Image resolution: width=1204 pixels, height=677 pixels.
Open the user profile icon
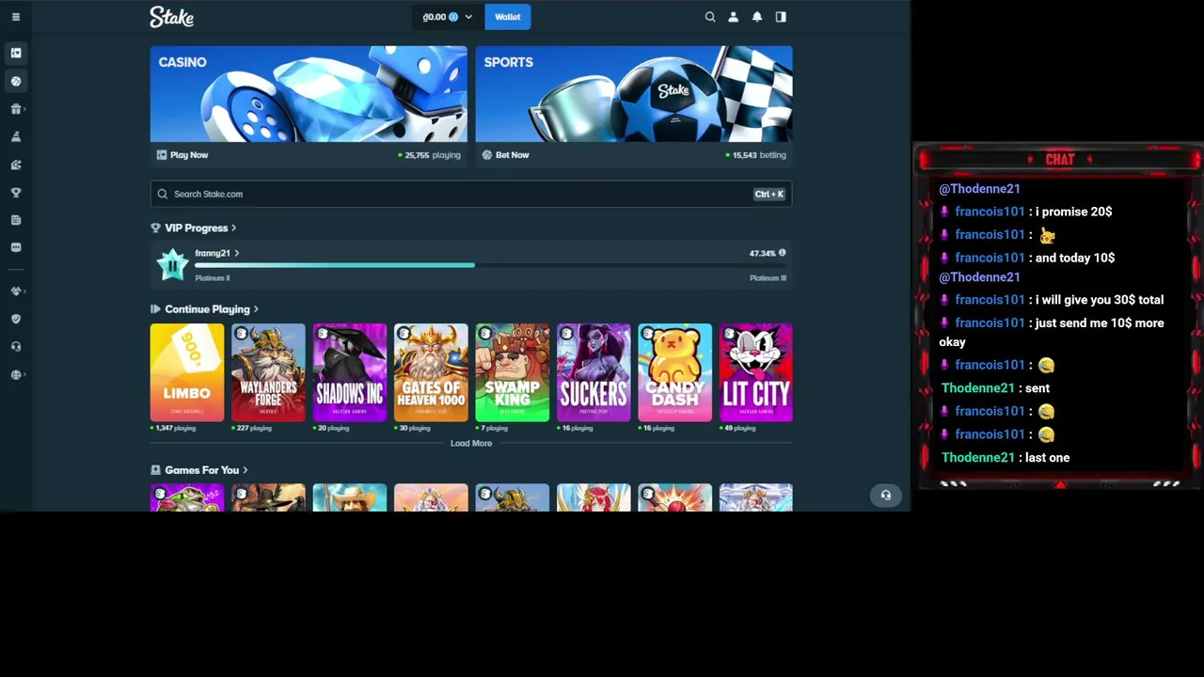(734, 17)
